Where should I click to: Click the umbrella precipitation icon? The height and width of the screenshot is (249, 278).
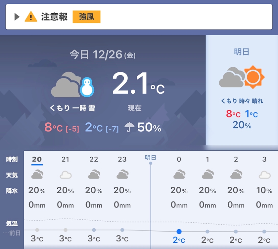tap(129, 127)
